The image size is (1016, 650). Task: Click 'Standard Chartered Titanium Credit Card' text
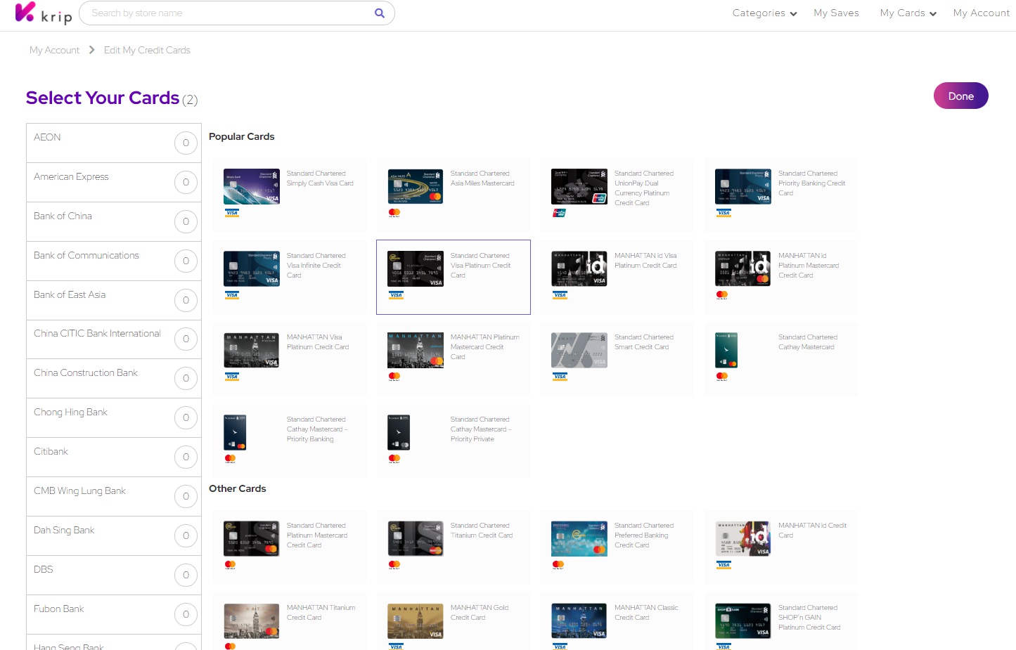pyautogui.click(x=482, y=531)
